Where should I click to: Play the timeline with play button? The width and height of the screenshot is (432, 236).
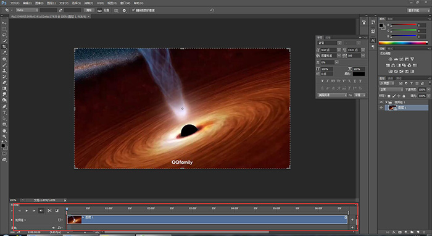pyautogui.click(x=27, y=211)
